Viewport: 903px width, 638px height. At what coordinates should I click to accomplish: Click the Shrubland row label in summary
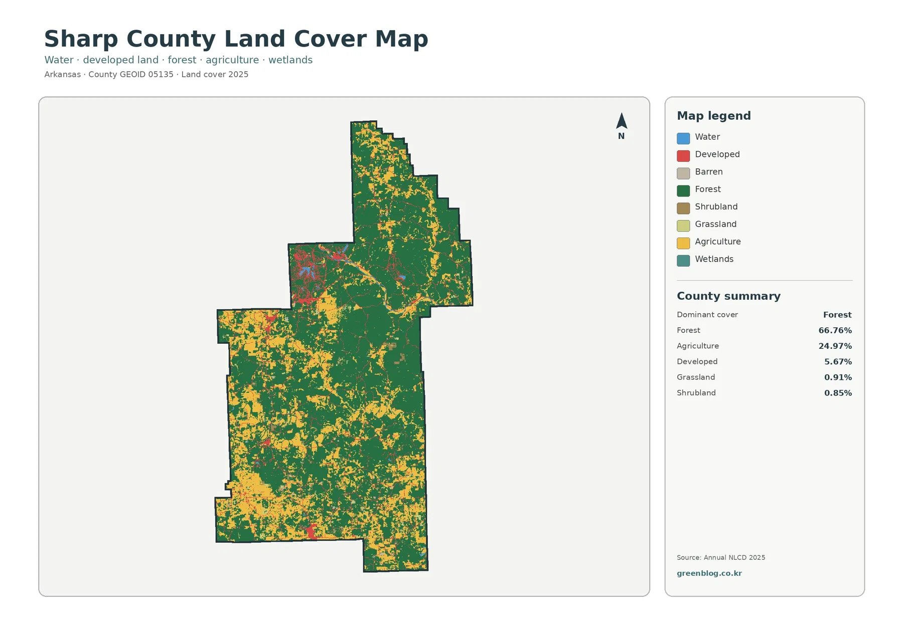pyautogui.click(x=696, y=392)
